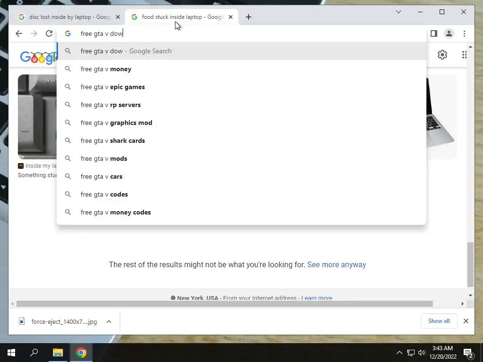Click the horizontal scrollbar thumb
Image resolution: width=483 pixels, height=362 pixels.
[225, 304]
